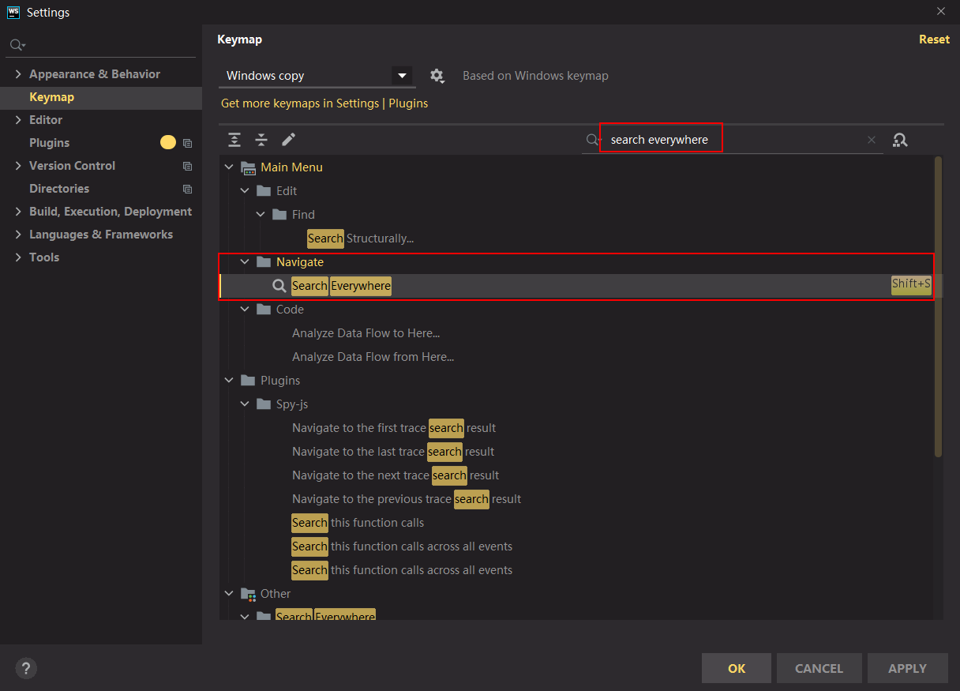Viewport: 960px width, 691px height.
Task: Click the OK button
Action: tap(737, 668)
